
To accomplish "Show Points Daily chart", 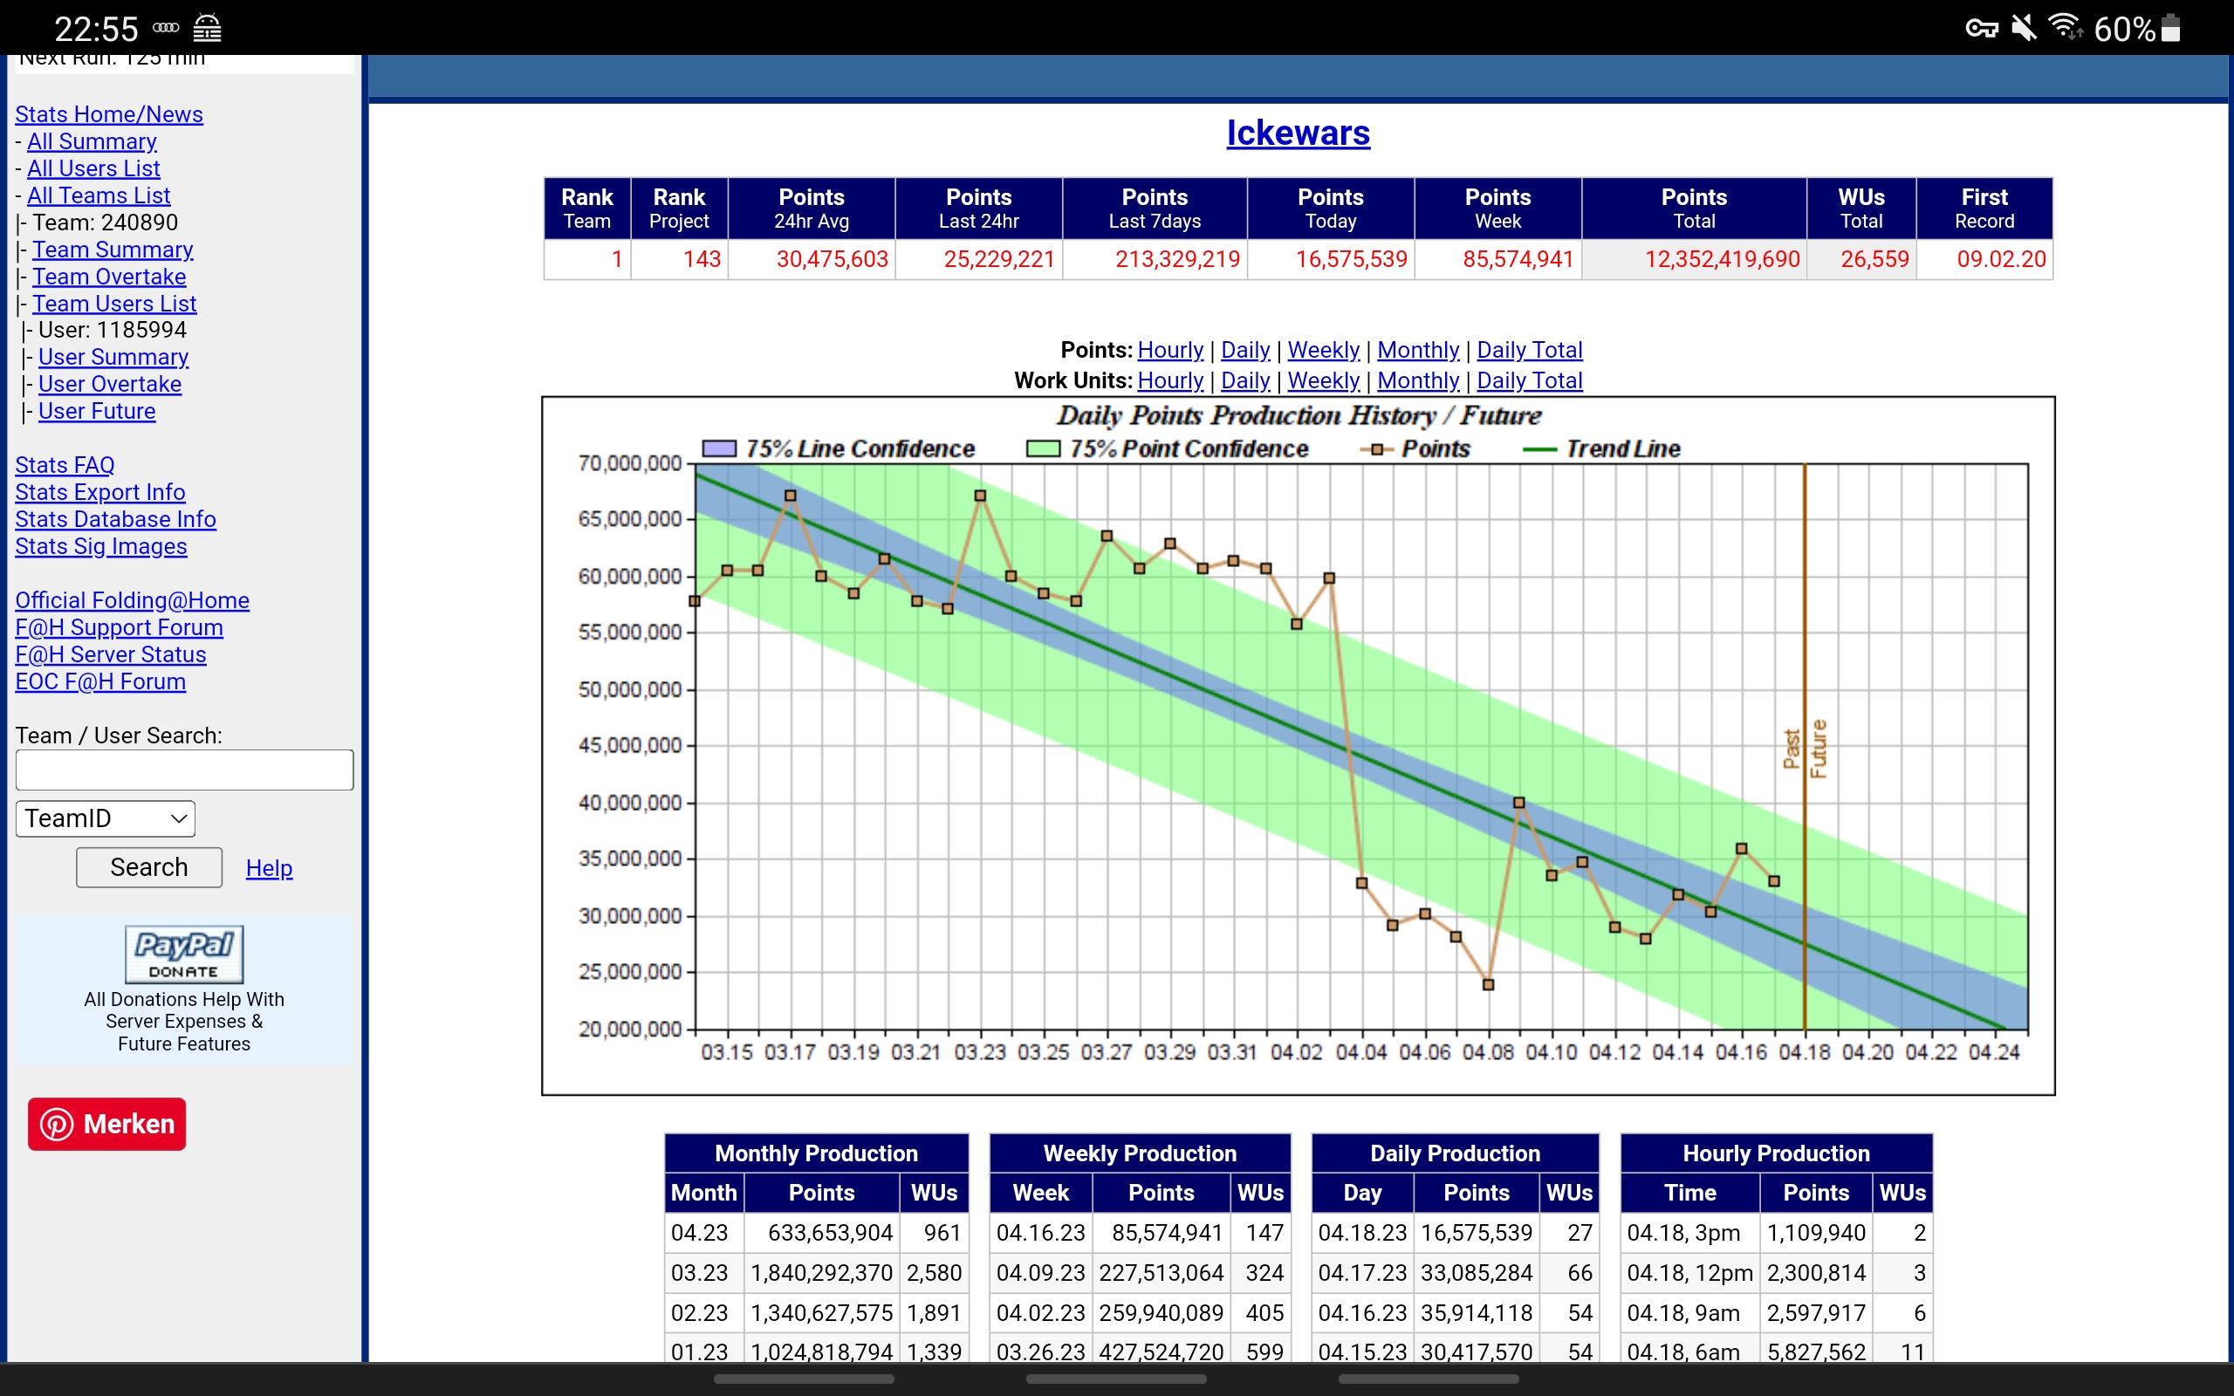I will 1245,350.
